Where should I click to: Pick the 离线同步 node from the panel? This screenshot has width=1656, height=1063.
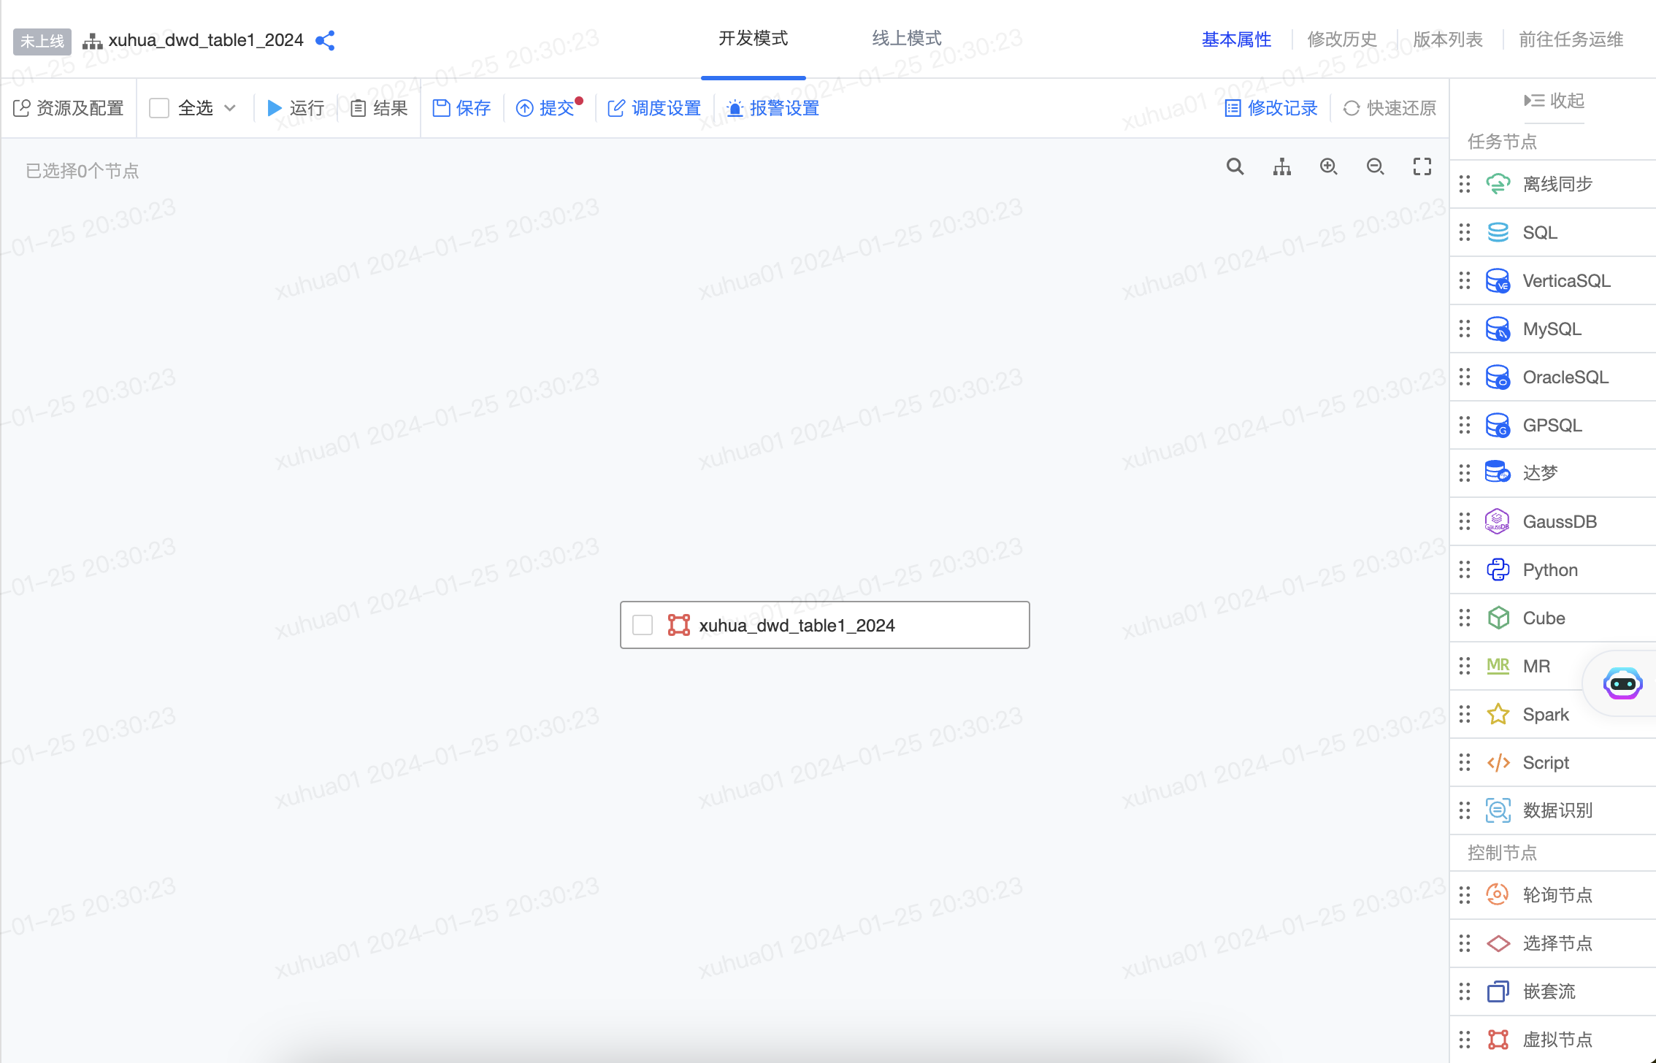click(x=1556, y=183)
